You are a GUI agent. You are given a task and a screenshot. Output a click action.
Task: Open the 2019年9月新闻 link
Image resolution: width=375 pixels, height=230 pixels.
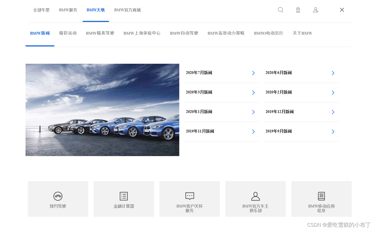[x=279, y=131]
